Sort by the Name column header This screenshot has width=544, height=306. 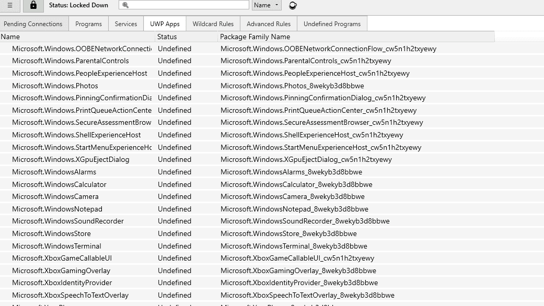point(77,37)
